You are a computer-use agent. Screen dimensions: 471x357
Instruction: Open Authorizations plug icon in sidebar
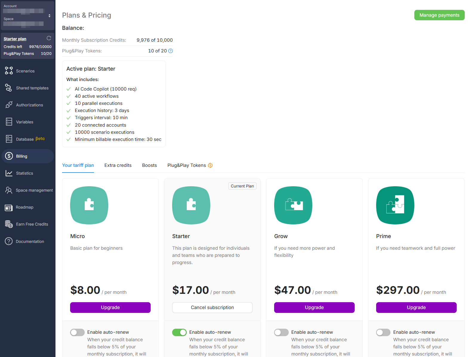click(9, 105)
